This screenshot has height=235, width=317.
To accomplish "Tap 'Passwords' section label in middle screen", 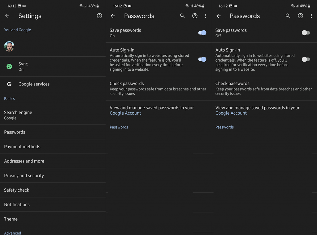I will (119, 127).
